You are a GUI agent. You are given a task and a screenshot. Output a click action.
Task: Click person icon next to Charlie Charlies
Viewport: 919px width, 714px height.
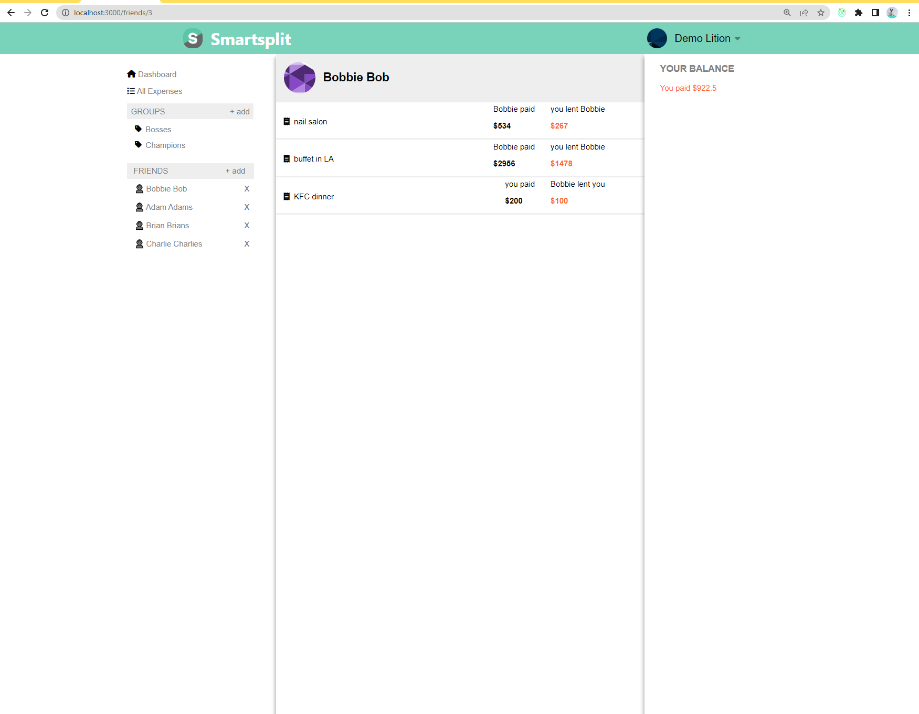[139, 243]
